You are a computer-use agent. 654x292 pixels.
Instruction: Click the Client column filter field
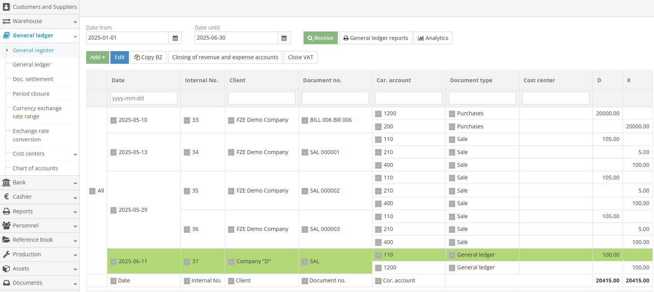(x=262, y=98)
